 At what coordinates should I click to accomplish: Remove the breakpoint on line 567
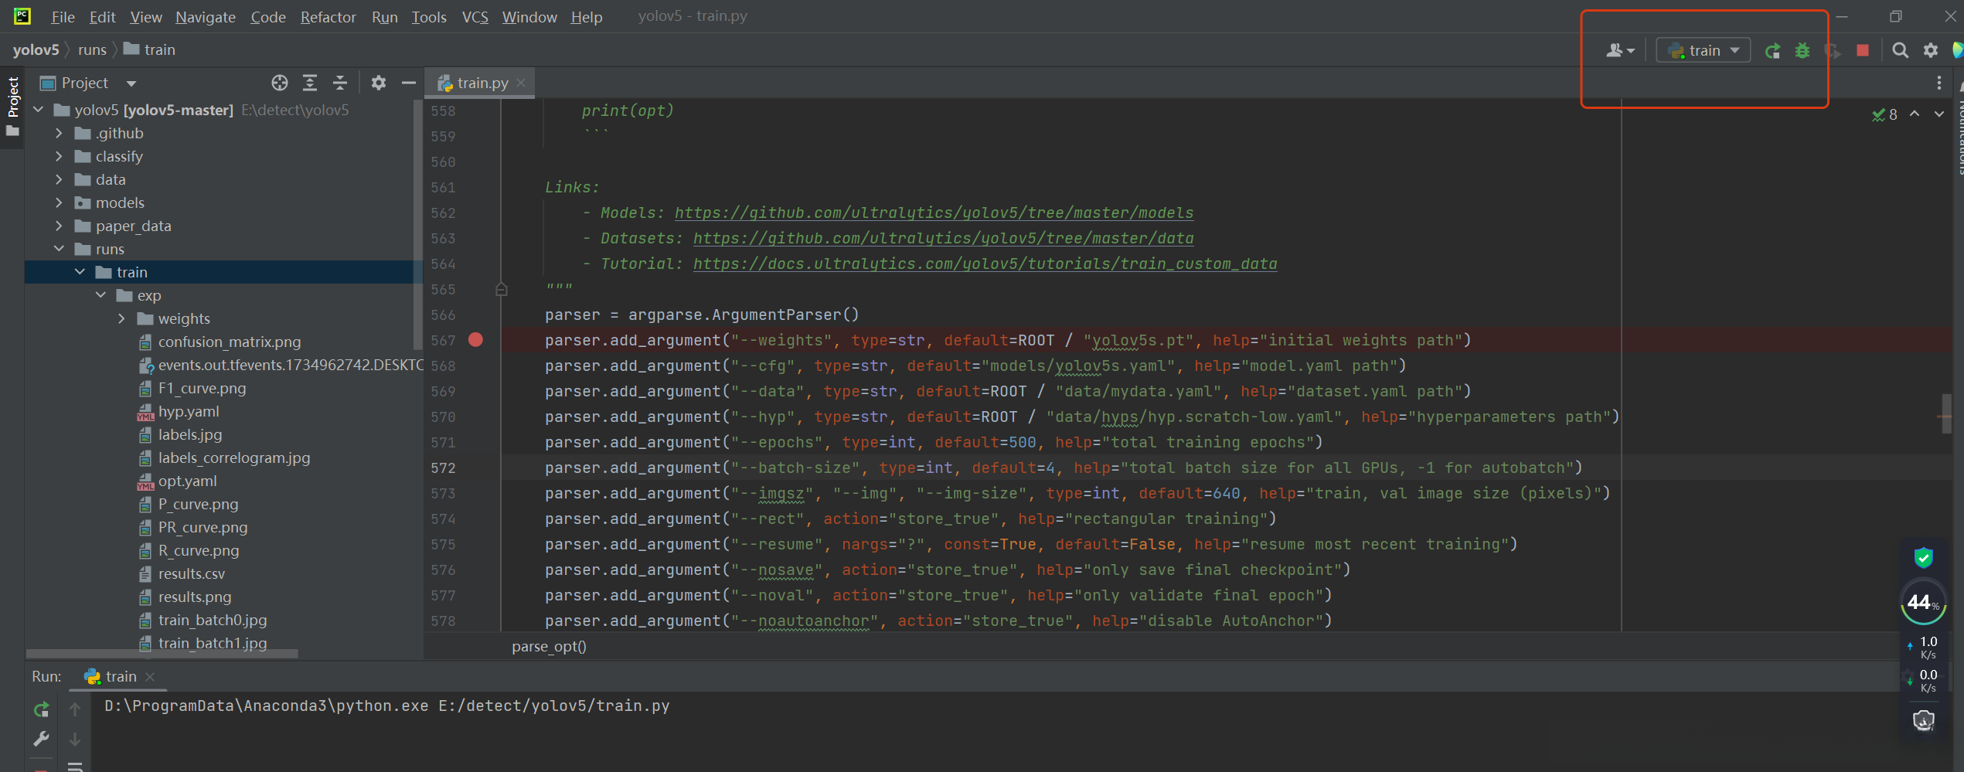475,340
